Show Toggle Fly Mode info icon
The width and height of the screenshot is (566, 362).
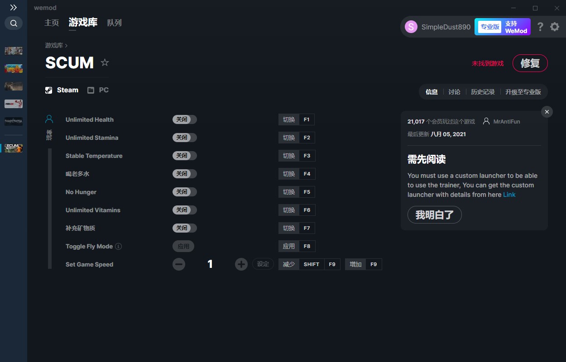point(118,247)
